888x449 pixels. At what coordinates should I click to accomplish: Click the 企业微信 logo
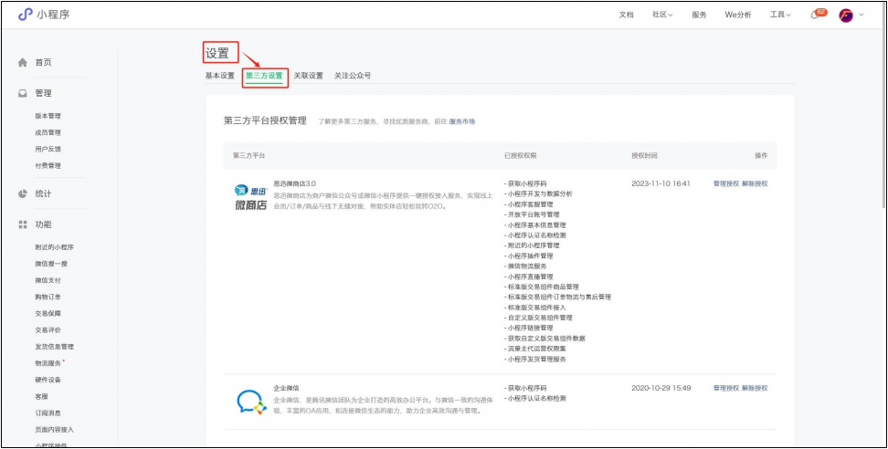(x=251, y=402)
